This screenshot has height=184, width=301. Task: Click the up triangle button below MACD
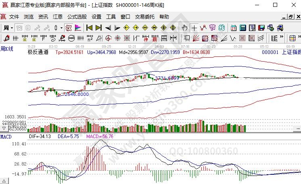tap(4, 180)
